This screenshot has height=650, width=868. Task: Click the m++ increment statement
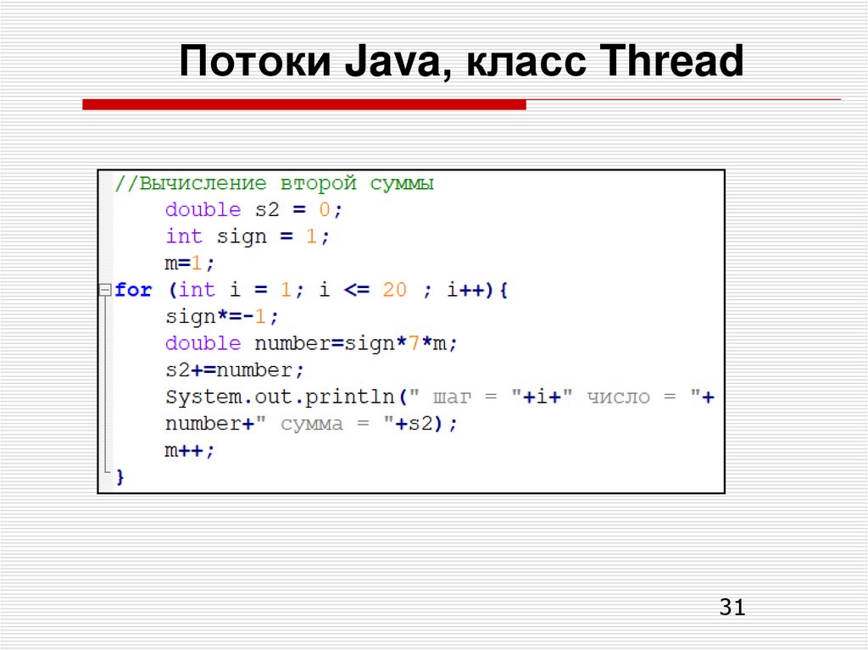[187, 450]
